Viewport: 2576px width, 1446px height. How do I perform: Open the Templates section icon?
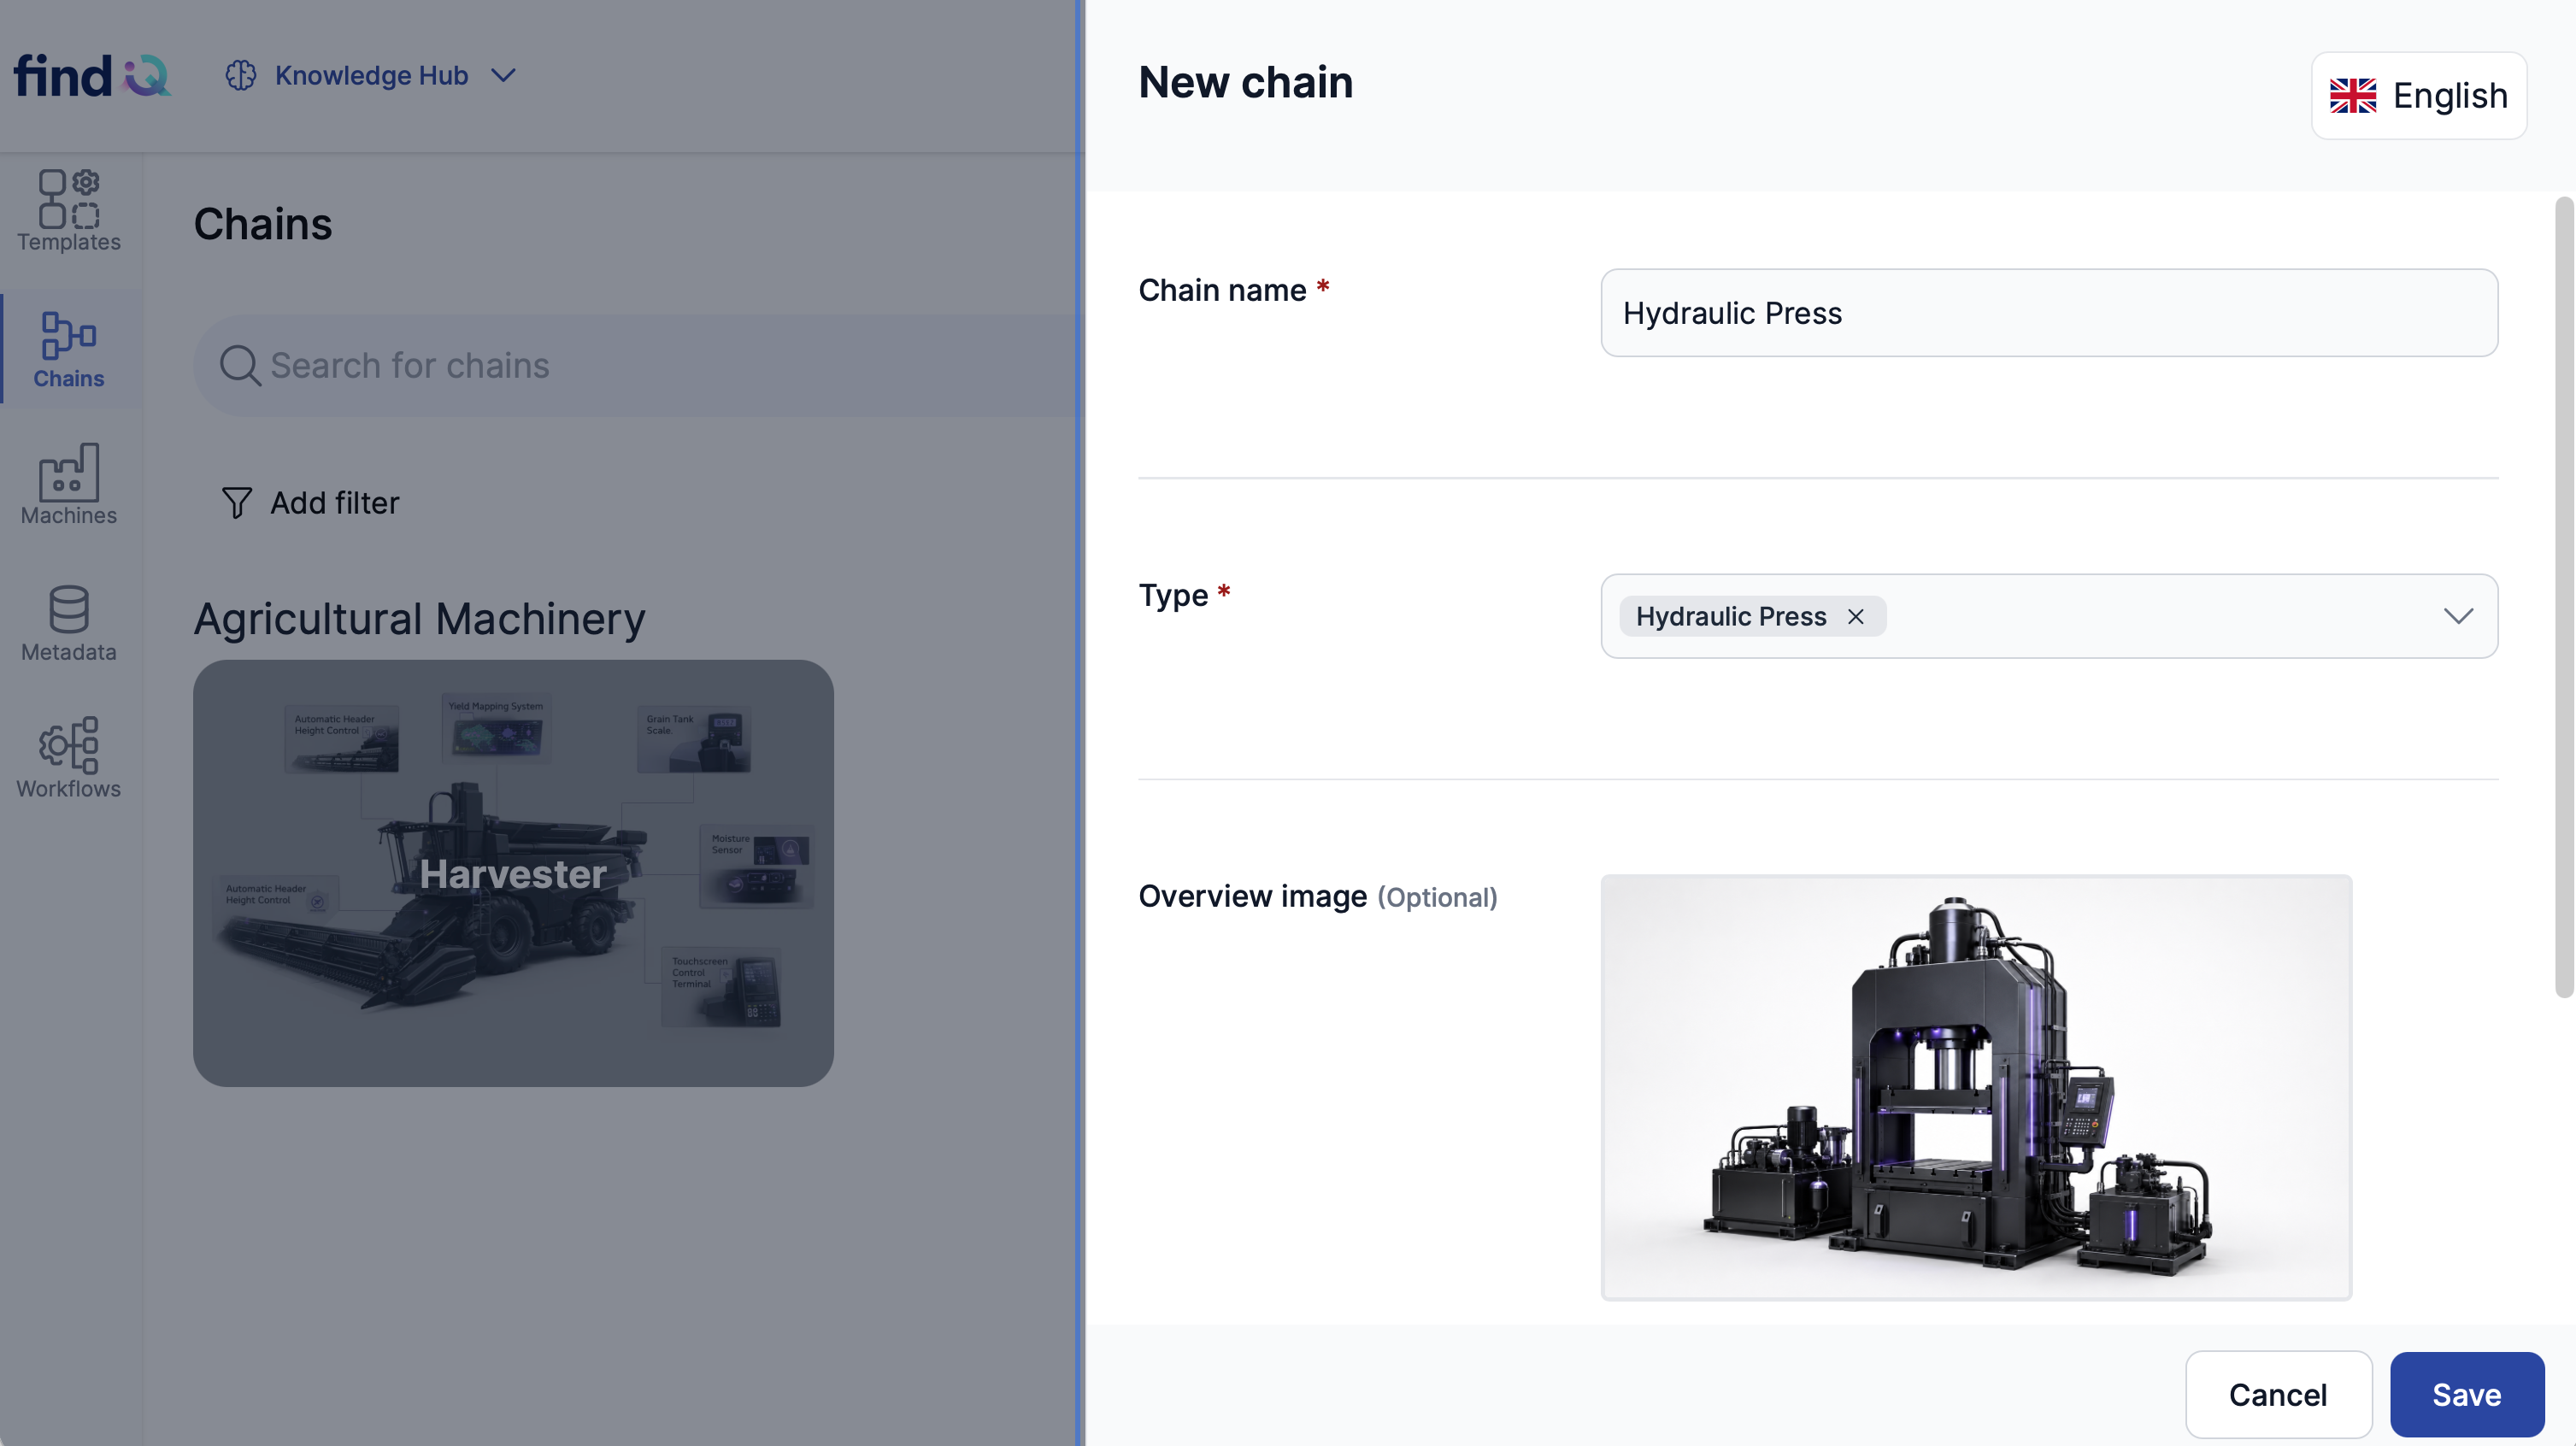click(69, 199)
